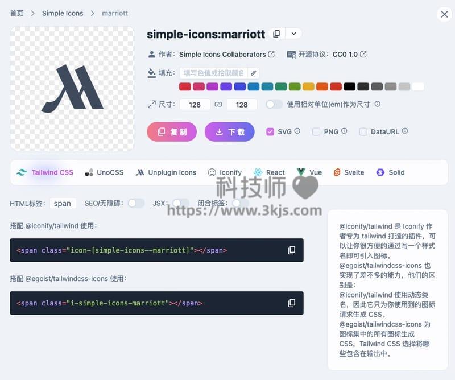Show info icon next to DataURL
Image resolution: width=455 pixels, height=380 pixels.
click(405, 131)
